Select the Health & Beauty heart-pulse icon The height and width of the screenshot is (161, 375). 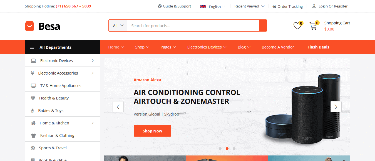33,98
